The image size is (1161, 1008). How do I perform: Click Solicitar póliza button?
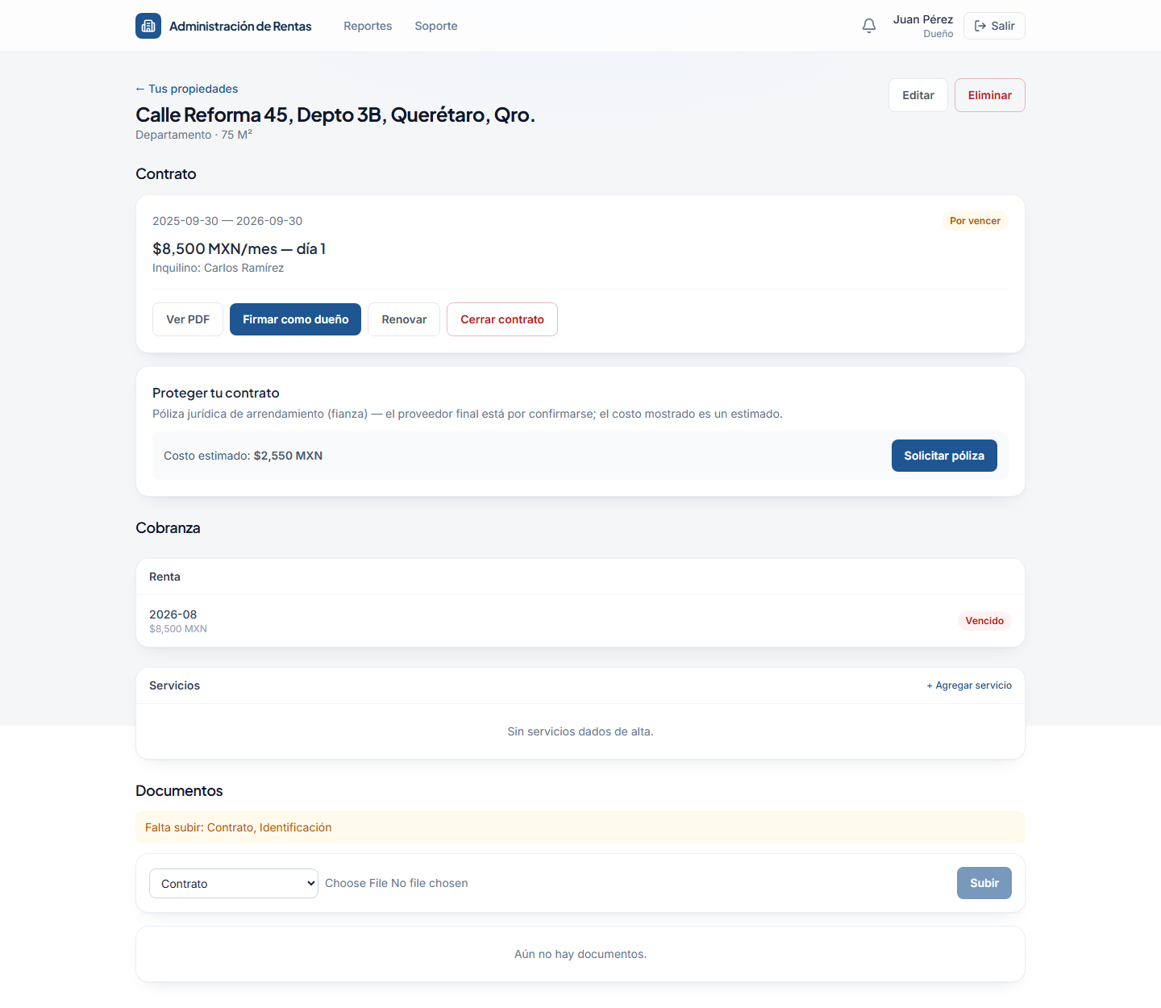(x=944, y=456)
